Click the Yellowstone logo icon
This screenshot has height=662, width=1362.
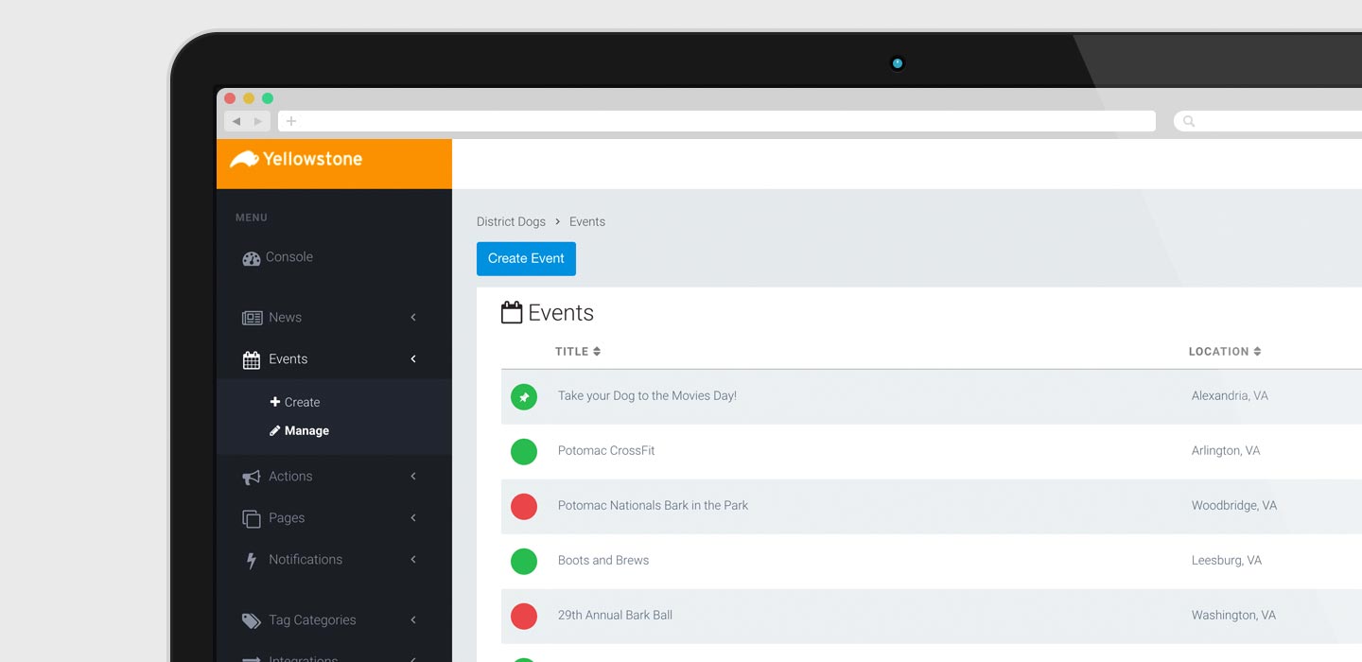pos(244,160)
